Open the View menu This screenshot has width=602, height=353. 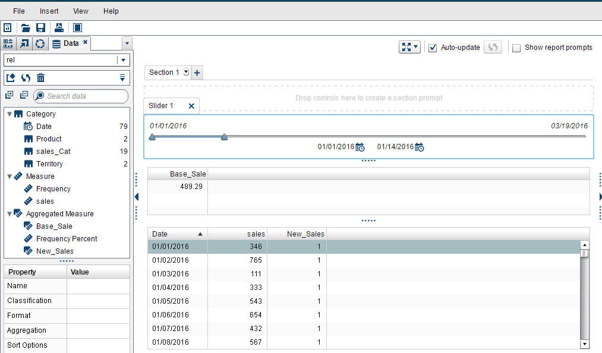tap(81, 11)
